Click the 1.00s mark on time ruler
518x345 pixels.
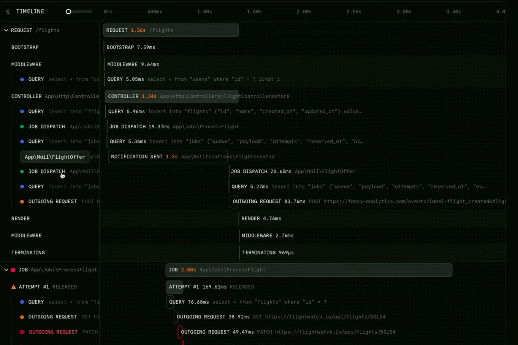click(x=204, y=12)
